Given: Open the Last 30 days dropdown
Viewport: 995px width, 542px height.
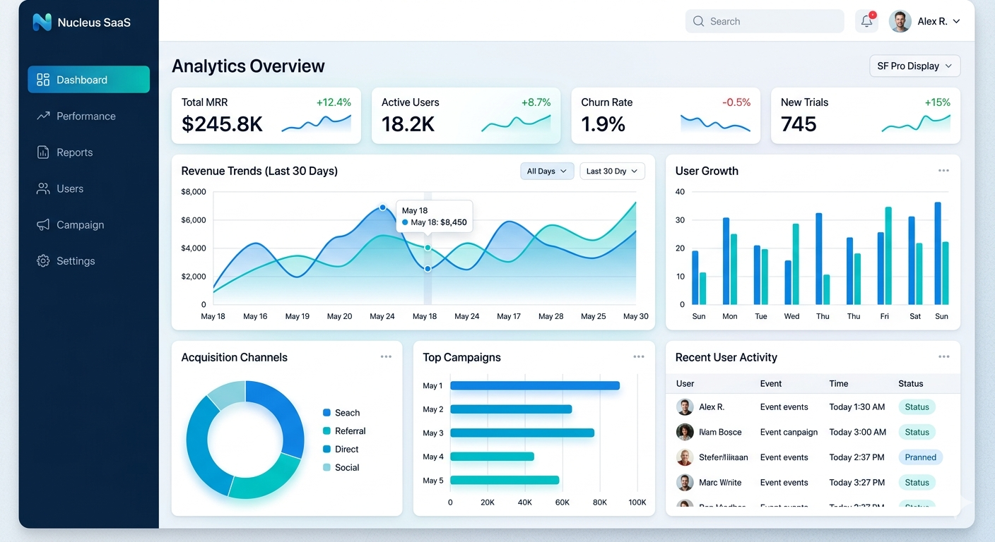Looking at the screenshot, I should [x=612, y=171].
